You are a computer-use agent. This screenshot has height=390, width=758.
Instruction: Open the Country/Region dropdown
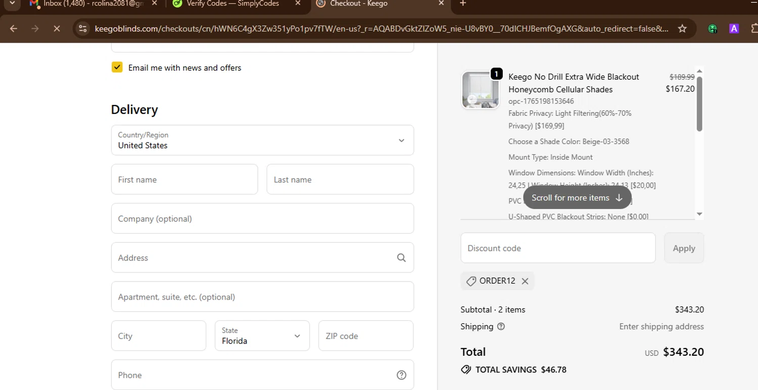(262, 140)
